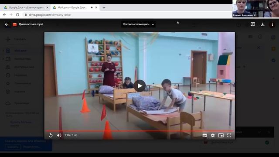Replay the video from start

(x=51, y=135)
